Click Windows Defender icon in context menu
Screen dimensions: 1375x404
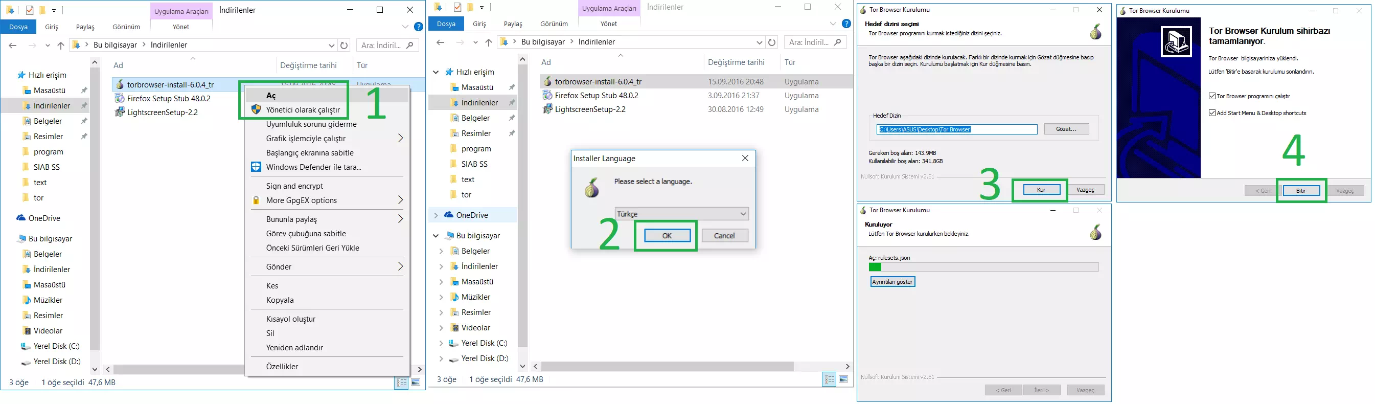[x=256, y=167]
